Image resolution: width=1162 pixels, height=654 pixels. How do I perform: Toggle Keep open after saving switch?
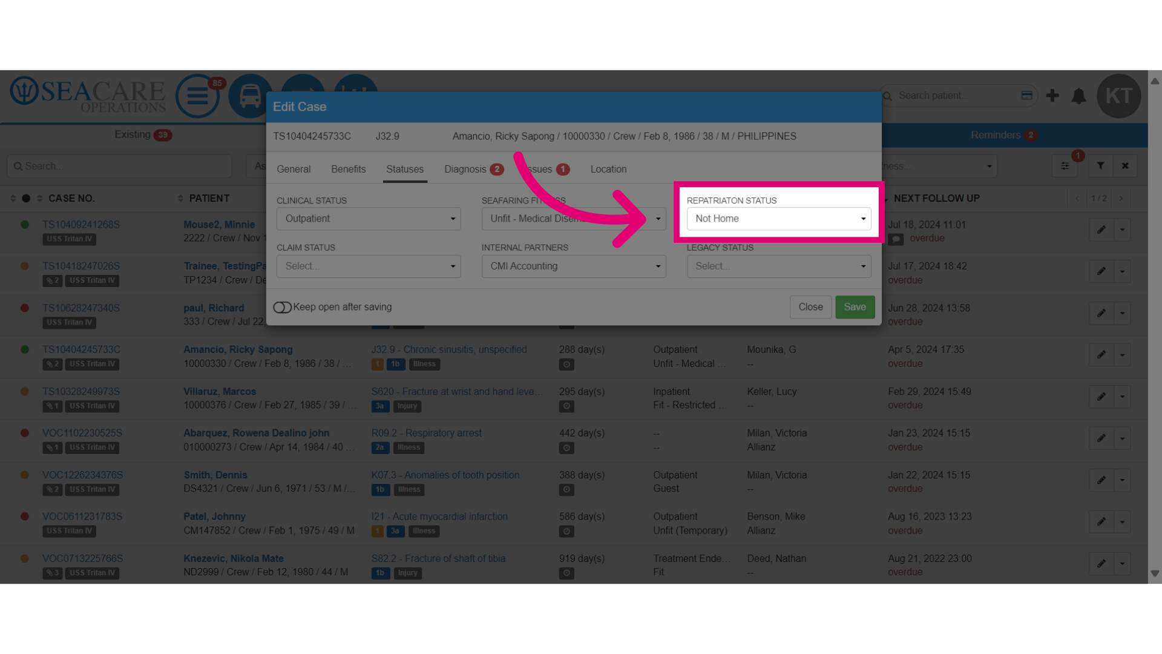(282, 308)
